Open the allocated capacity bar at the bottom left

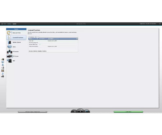pos(32,112)
